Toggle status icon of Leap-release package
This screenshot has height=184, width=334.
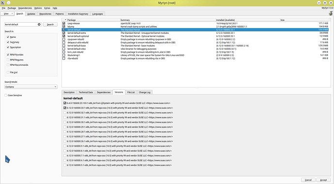point(64,23)
